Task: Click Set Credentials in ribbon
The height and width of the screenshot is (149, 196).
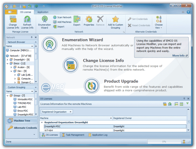Action: [138, 19]
